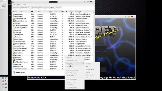
Task: Click the battery power tray icon
Action: click(3, 84)
